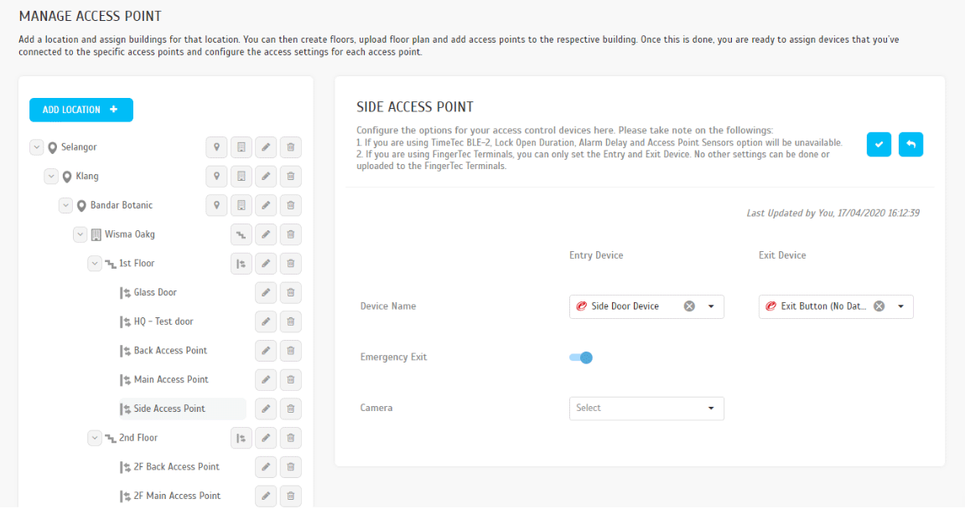Select Back Access Point in the tree
The height and width of the screenshot is (509, 965).
(170, 351)
